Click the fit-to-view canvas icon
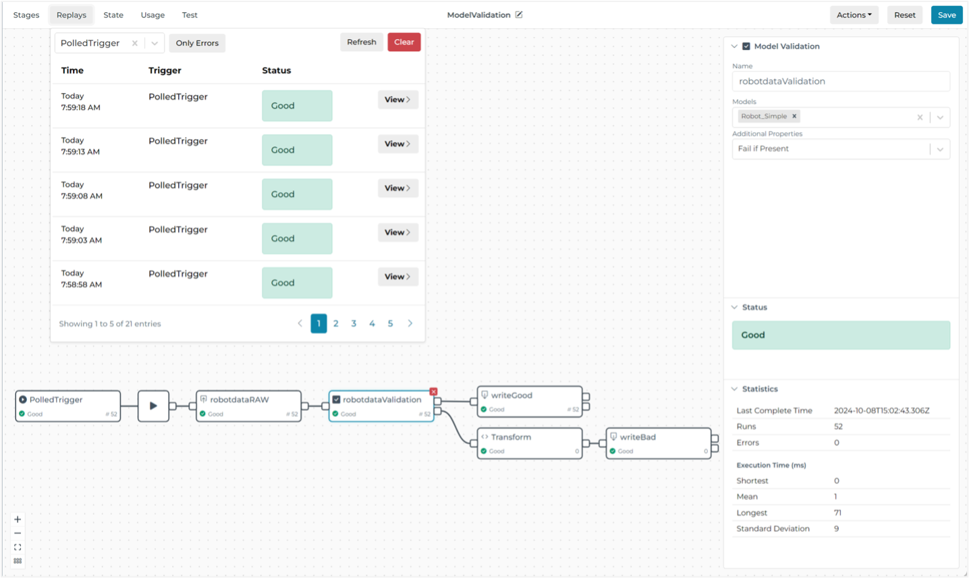This screenshot has width=971, height=581. 17,548
